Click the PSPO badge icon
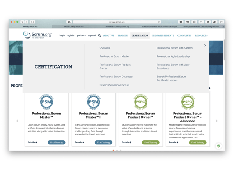 point(140,102)
